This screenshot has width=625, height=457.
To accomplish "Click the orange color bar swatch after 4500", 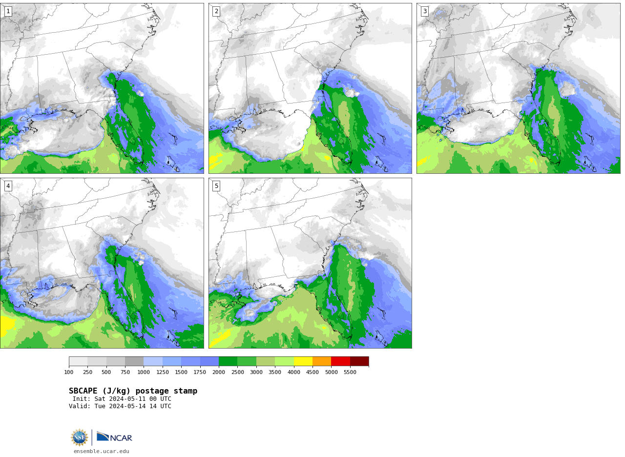I will 322,361.
